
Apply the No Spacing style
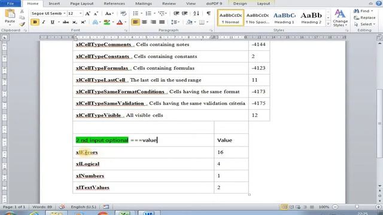tap(257, 17)
